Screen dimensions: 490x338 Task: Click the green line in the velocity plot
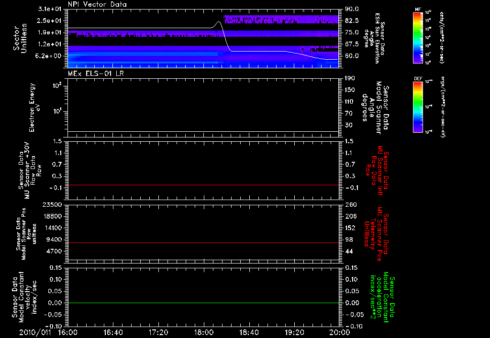[203, 303]
